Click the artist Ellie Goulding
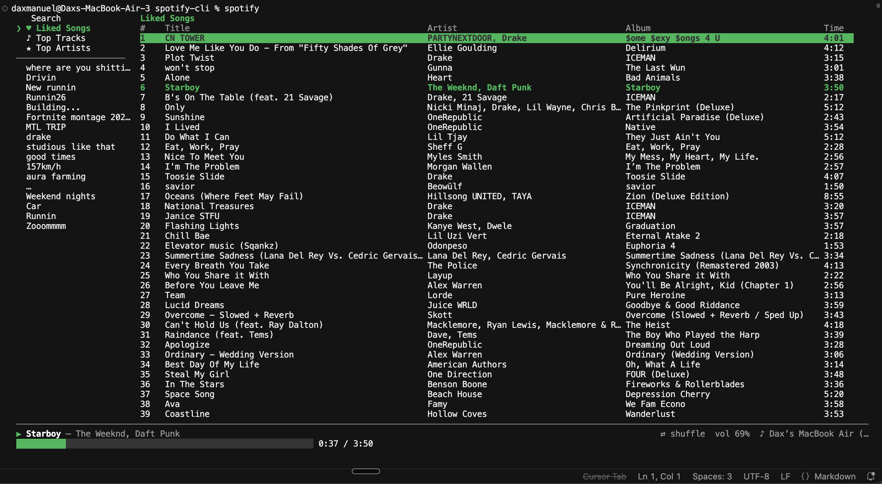 (x=462, y=48)
